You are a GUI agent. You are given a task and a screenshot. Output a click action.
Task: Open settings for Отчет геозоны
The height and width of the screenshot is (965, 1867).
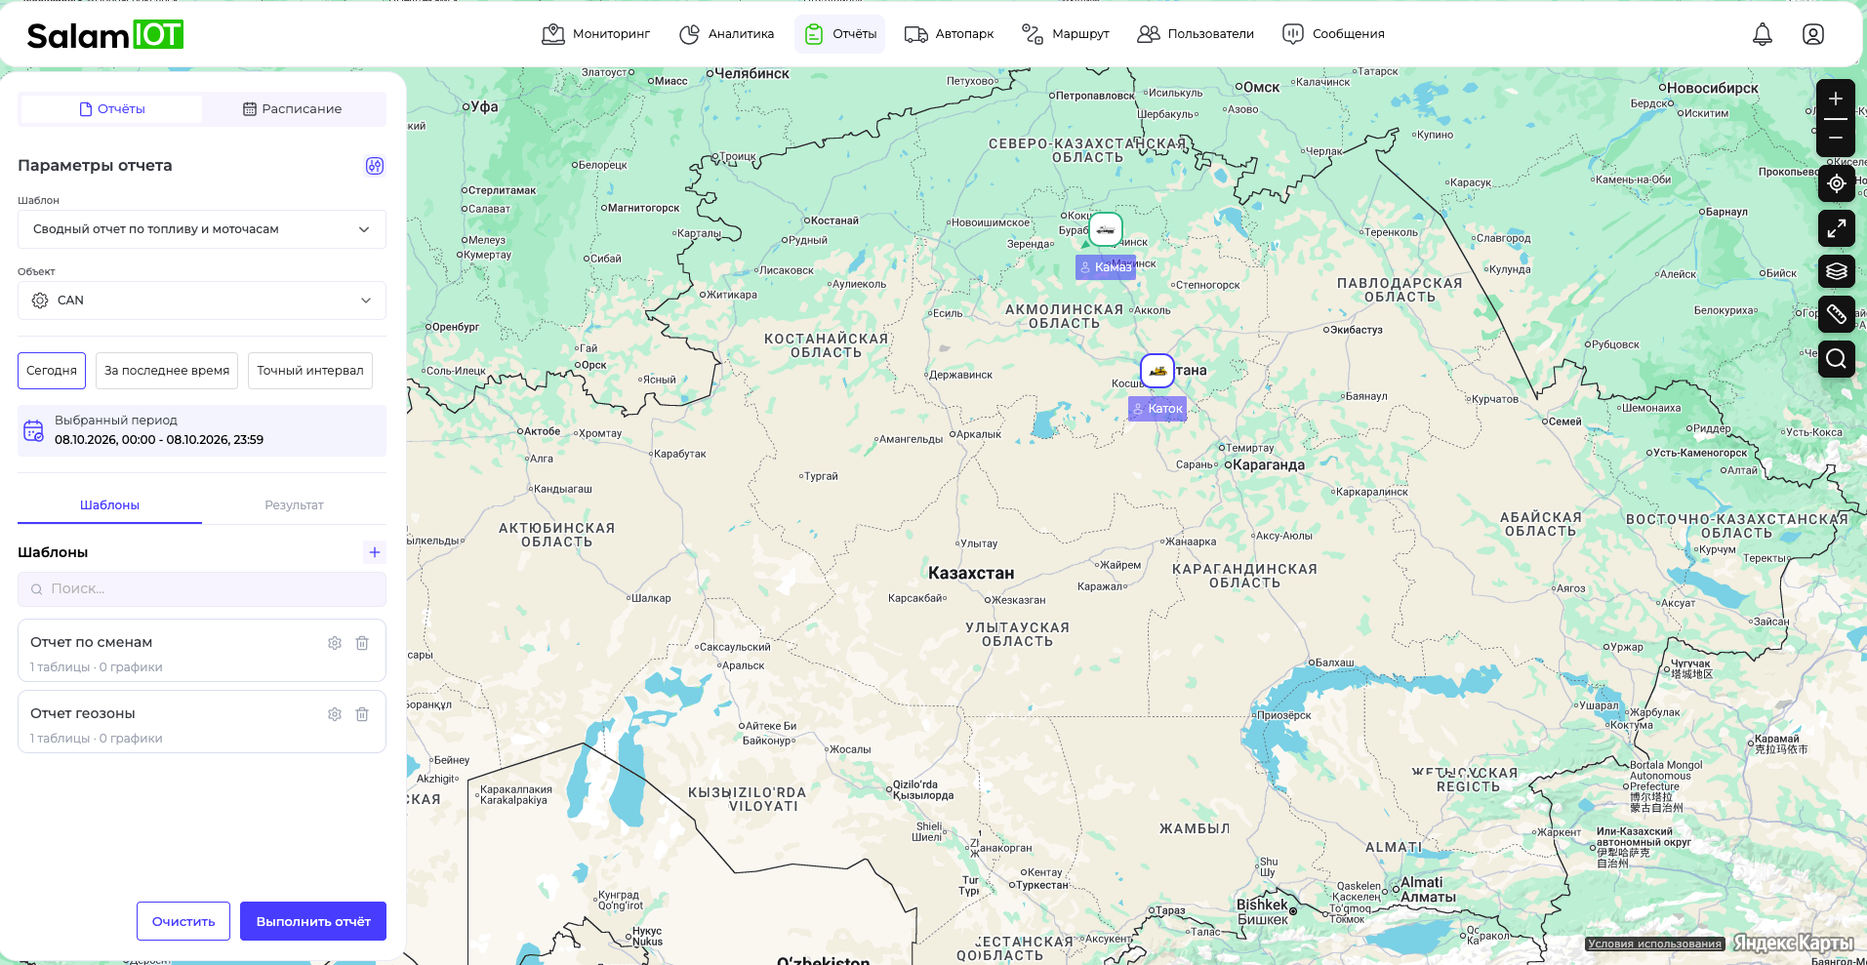click(335, 714)
